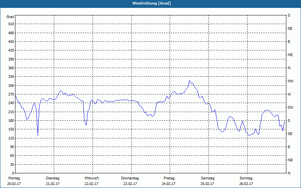Click the 'Sonntag' day label

(246, 178)
